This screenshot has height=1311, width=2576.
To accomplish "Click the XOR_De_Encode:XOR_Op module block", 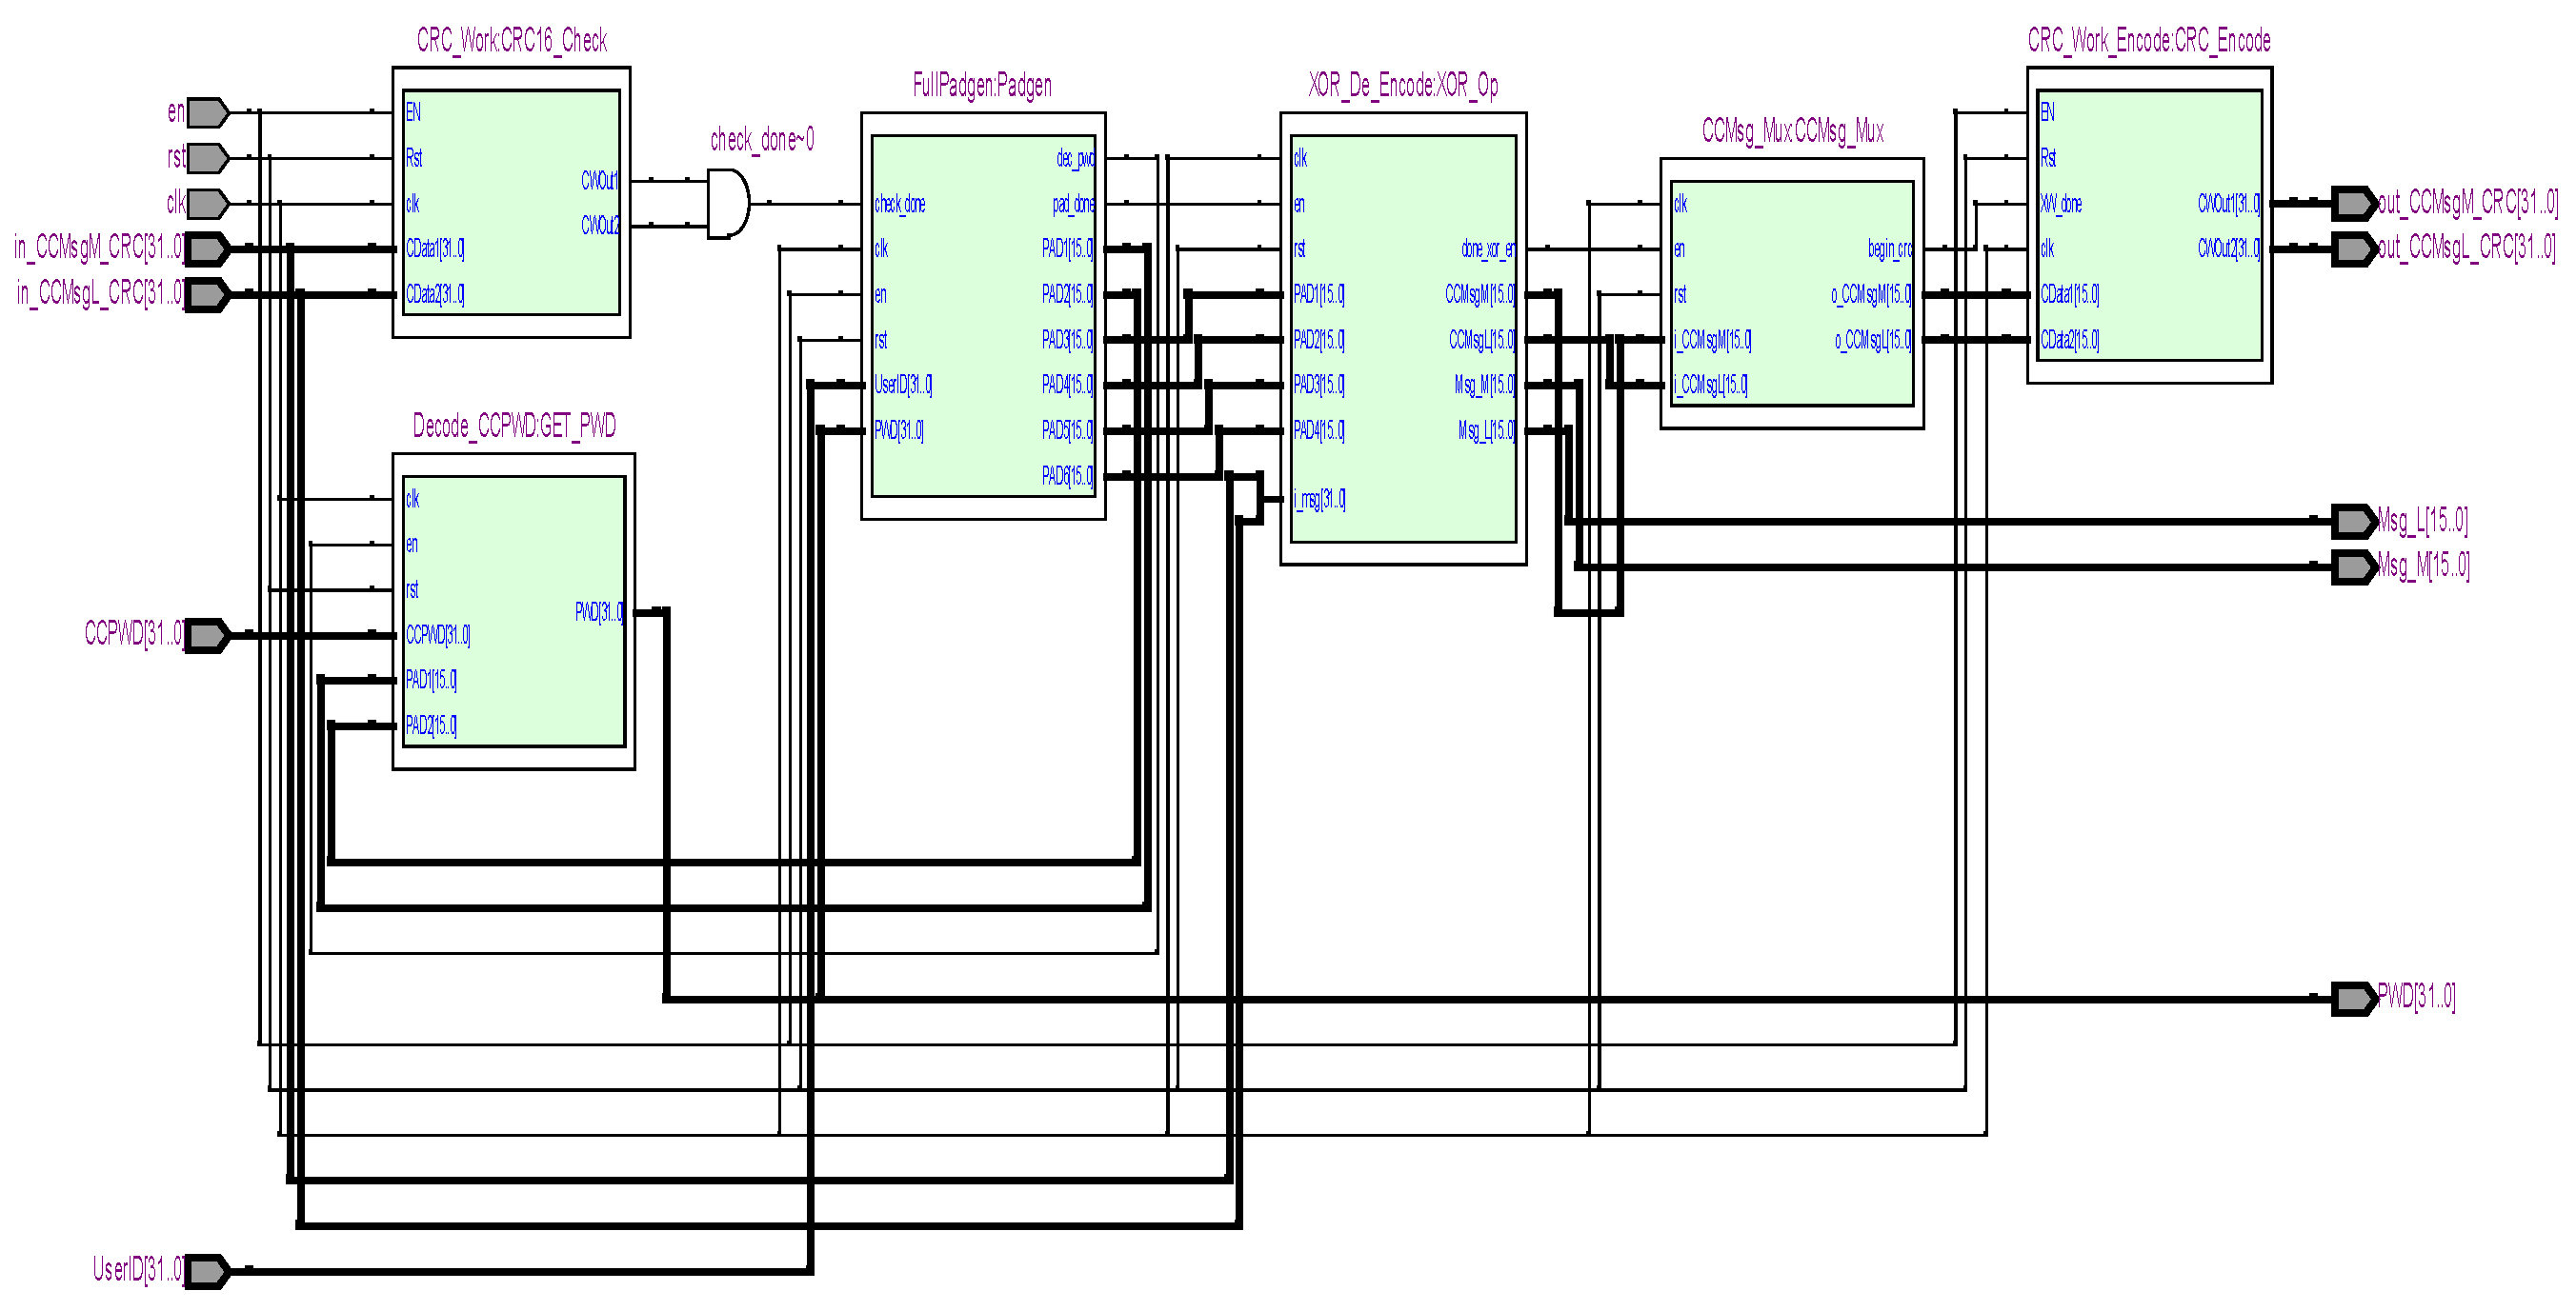I will click(1403, 339).
